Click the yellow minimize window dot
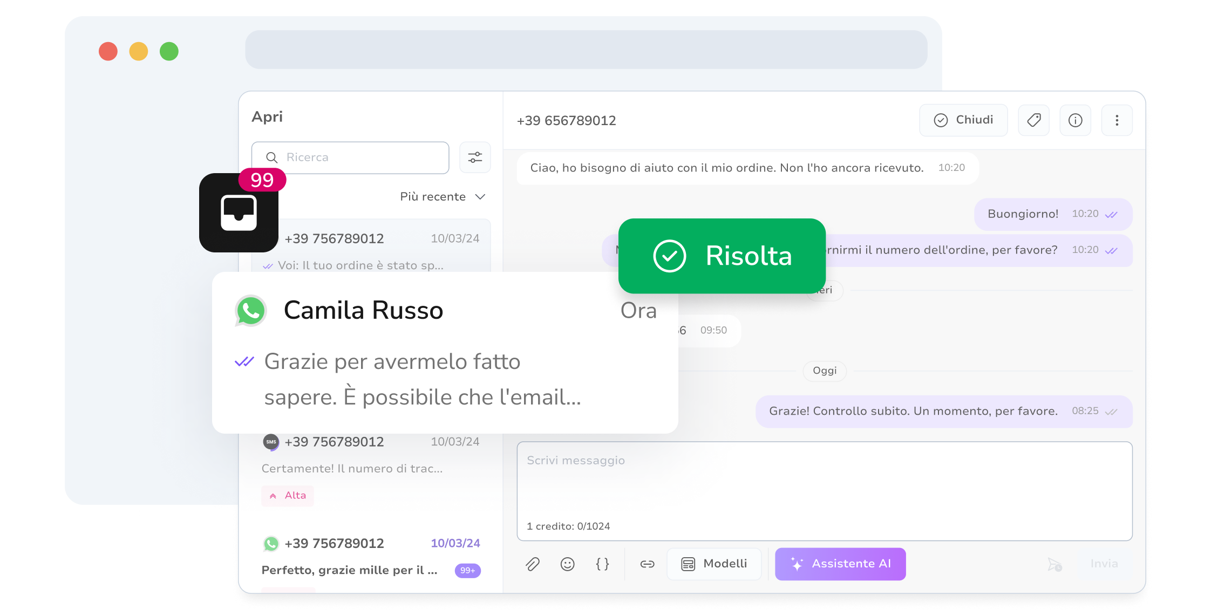This screenshot has height=610, width=1211. (x=139, y=51)
